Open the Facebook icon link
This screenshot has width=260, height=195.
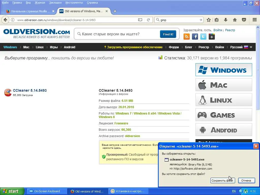pos(195,37)
